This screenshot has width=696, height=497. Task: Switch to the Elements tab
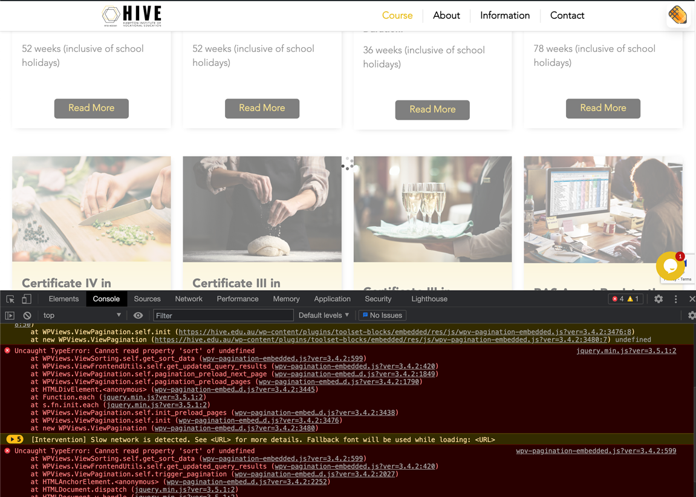tap(63, 299)
